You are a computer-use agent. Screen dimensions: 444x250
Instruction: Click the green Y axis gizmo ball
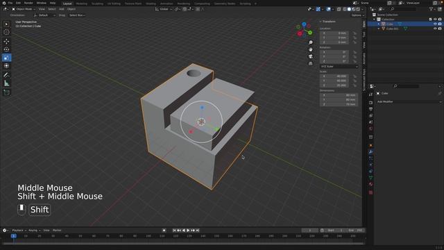coord(310,33)
